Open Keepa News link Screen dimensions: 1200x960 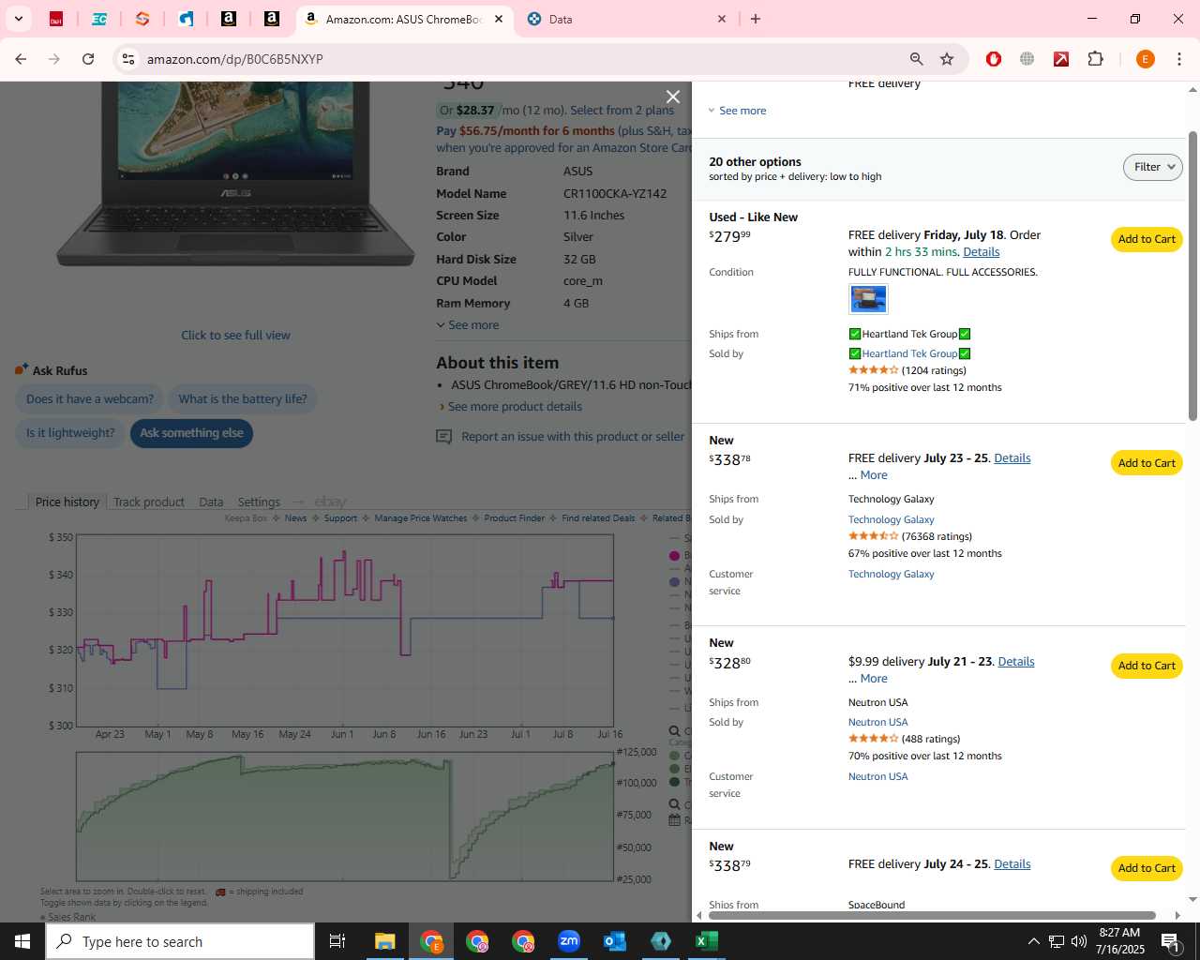coord(295,518)
